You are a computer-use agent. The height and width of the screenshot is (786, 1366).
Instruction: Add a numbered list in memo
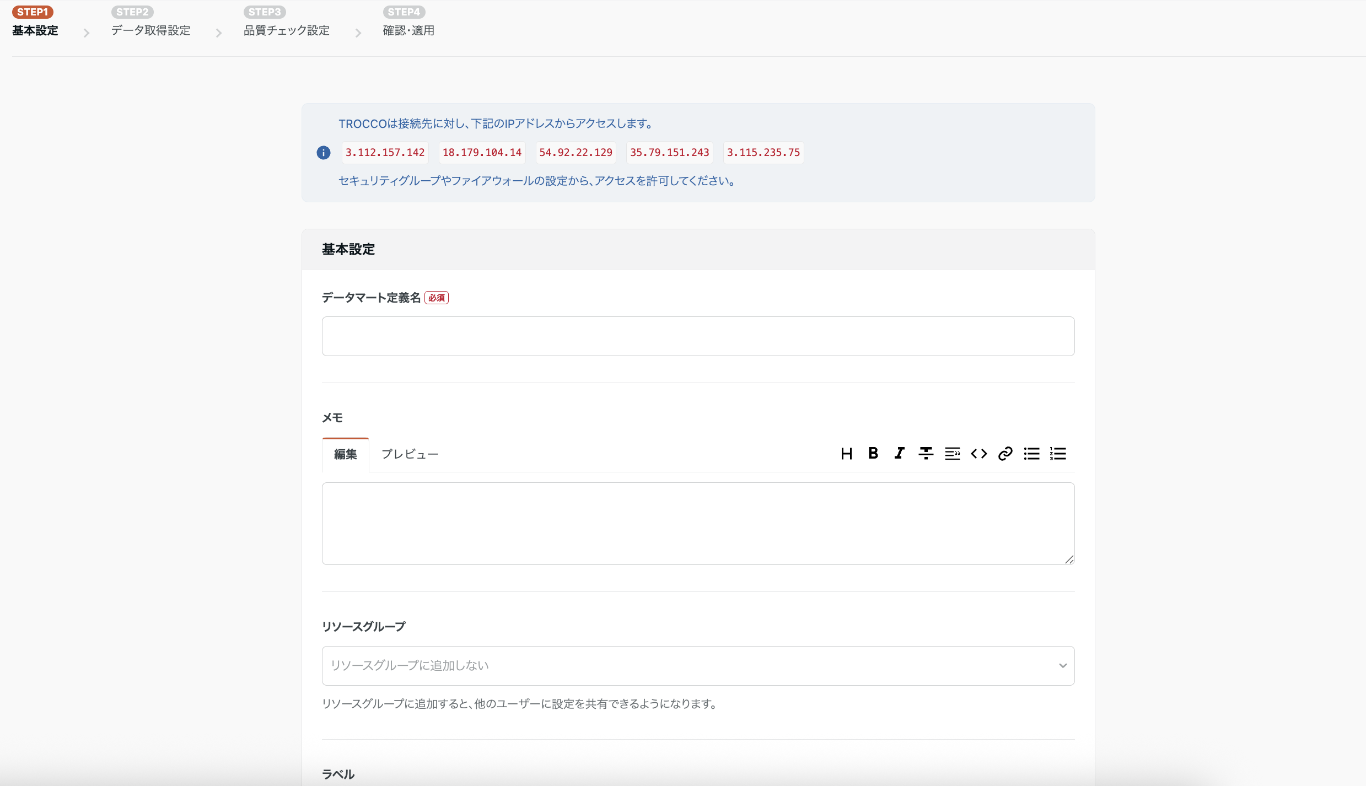point(1058,454)
